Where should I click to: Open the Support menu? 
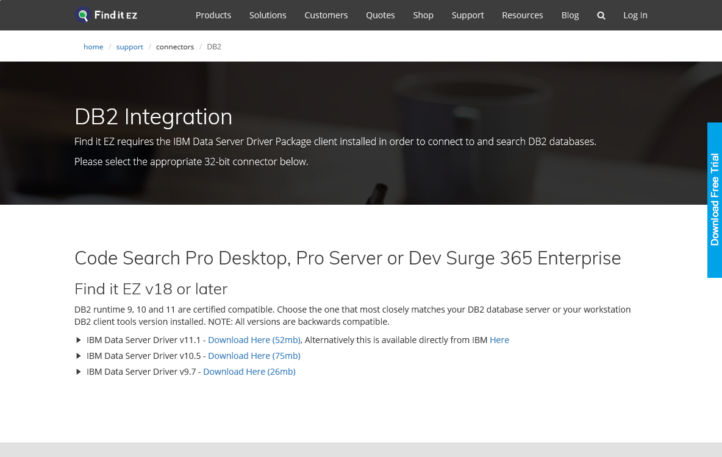click(x=467, y=15)
